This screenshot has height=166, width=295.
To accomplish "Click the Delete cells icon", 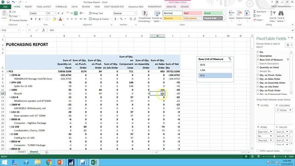I will (239, 13).
